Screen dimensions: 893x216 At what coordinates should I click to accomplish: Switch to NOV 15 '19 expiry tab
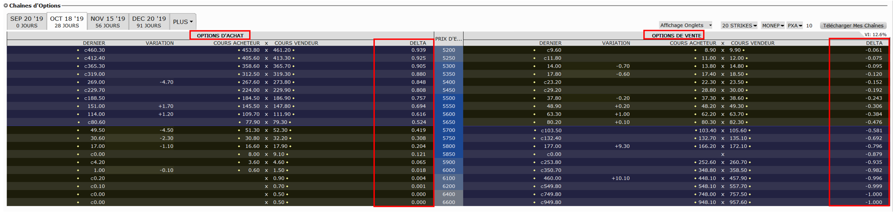click(108, 21)
